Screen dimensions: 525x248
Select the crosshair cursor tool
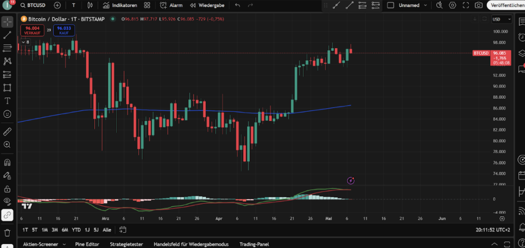(x=7, y=22)
